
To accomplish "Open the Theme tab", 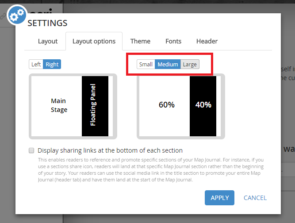I will tap(140, 41).
